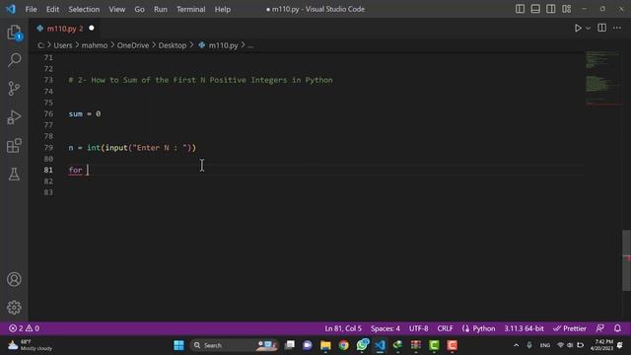Image resolution: width=631 pixels, height=355 pixels.
Task: Open WhatsApp from the taskbar
Action: click(362, 345)
